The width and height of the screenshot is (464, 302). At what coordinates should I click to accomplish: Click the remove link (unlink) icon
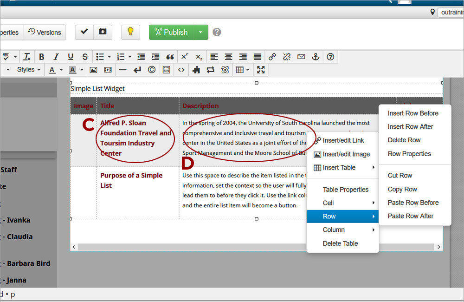287,57
